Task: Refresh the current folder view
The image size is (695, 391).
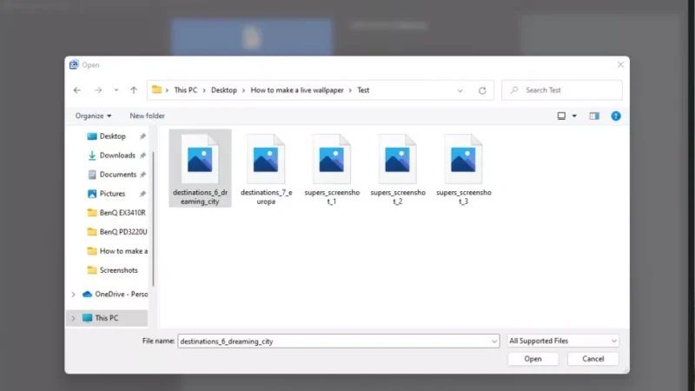Action: pyautogui.click(x=482, y=90)
